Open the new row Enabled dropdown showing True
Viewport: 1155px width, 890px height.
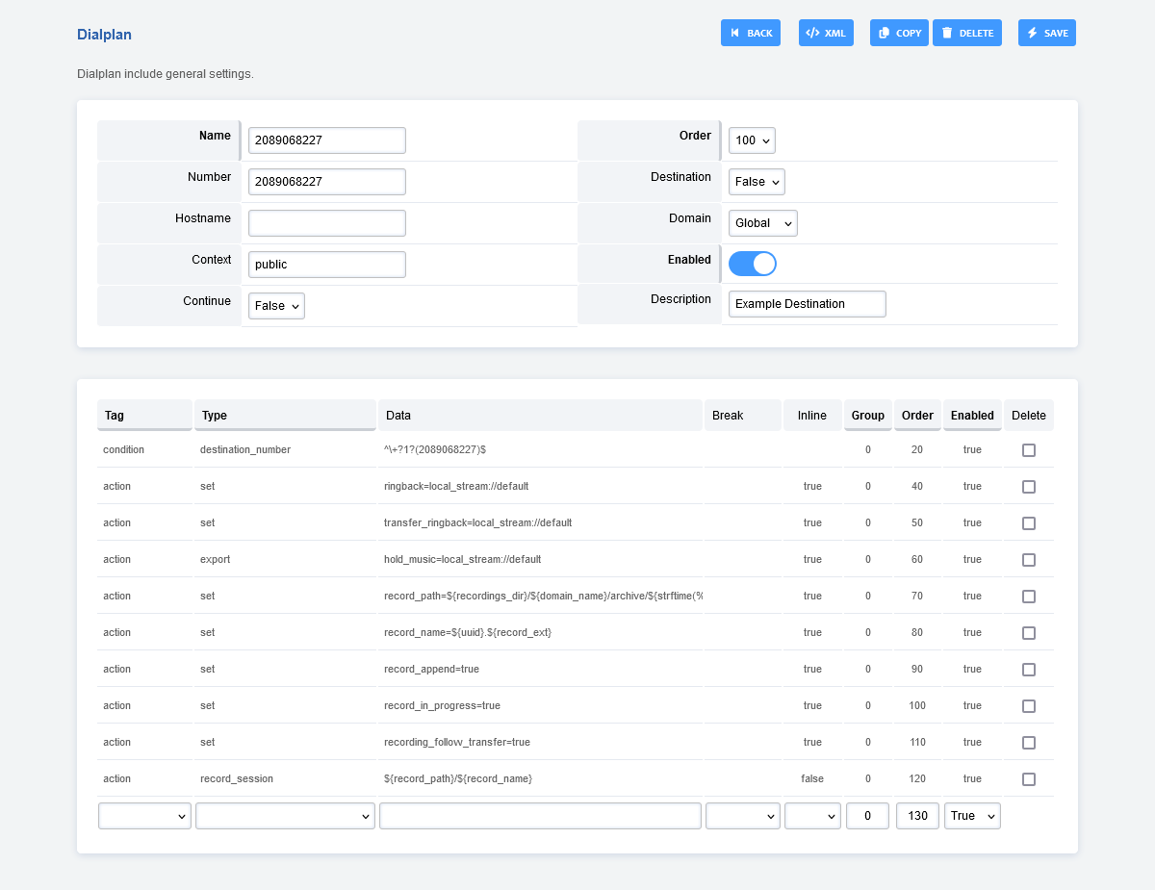pos(972,816)
